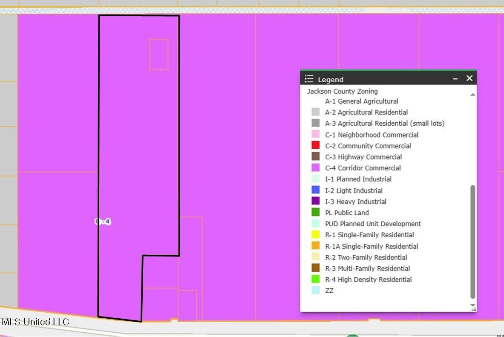
Task: Click the Jackson County Zoning layer heading
Action: click(x=342, y=91)
